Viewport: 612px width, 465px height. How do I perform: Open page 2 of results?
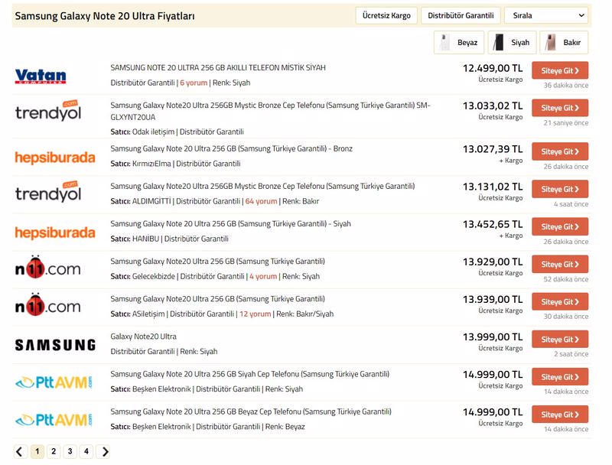(x=54, y=452)
